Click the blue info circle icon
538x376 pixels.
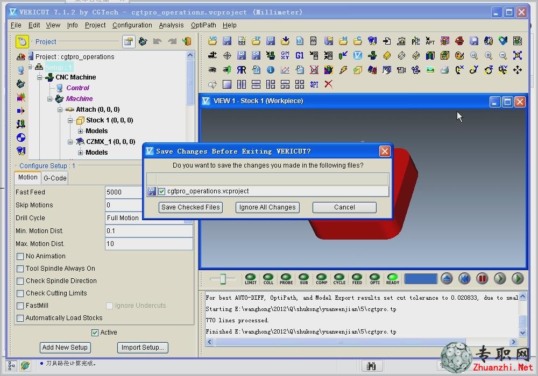(271, 70)
